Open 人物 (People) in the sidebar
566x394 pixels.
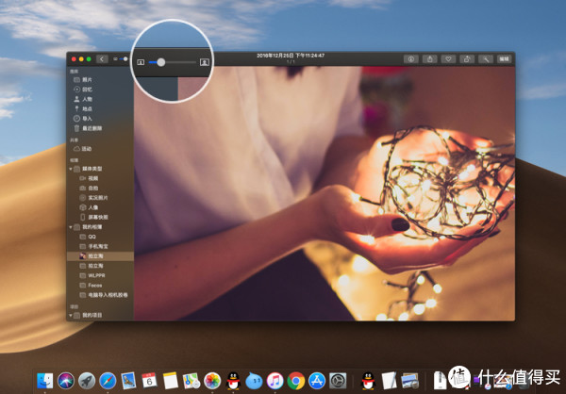click(87, 98)
